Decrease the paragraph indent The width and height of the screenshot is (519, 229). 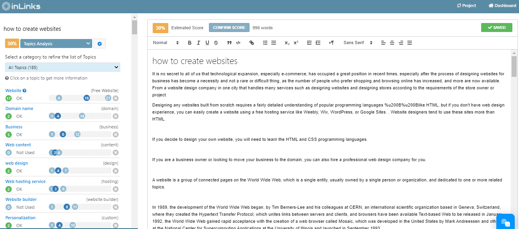tap(309, 43)
